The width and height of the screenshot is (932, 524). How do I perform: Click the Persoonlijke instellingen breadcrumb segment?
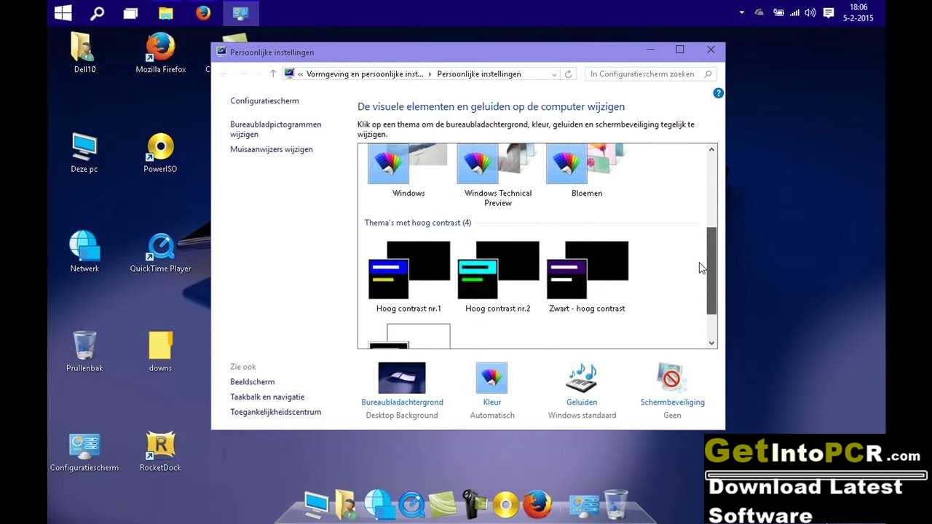(479, 74)
